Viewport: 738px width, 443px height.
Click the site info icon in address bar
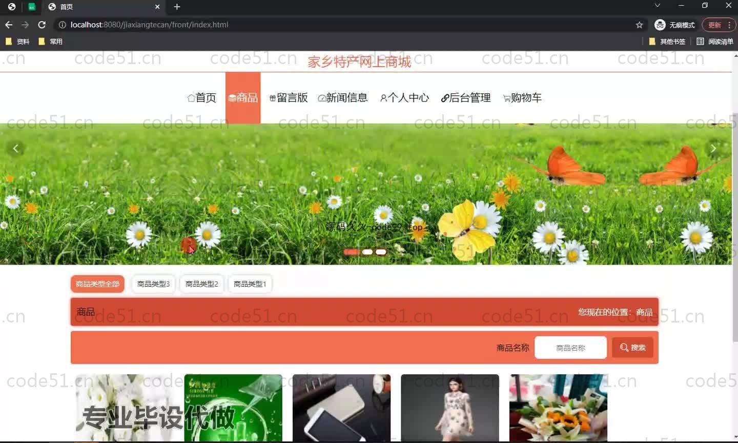[x=62, y=25]
